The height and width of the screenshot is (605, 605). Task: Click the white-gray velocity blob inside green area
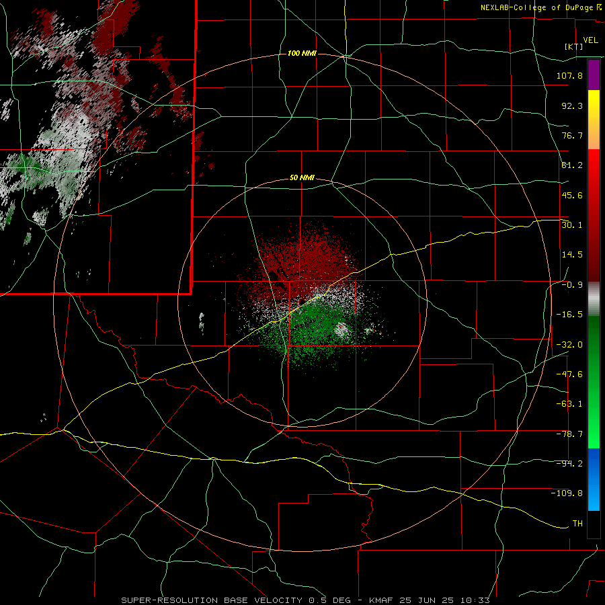click(x=341, y=330)
